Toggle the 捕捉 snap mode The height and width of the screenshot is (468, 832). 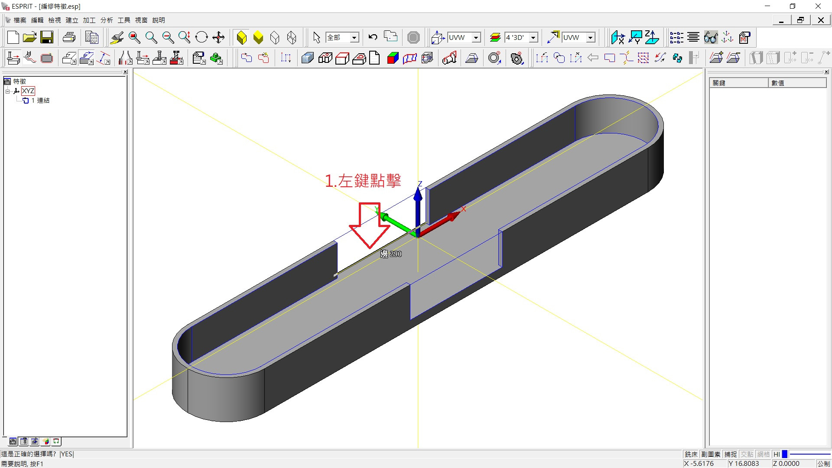click(x=730, y=454)
